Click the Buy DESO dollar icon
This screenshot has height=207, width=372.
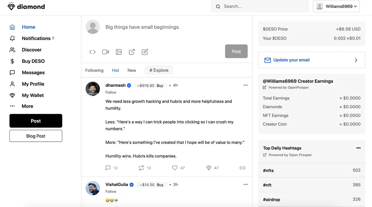point(12,61)
